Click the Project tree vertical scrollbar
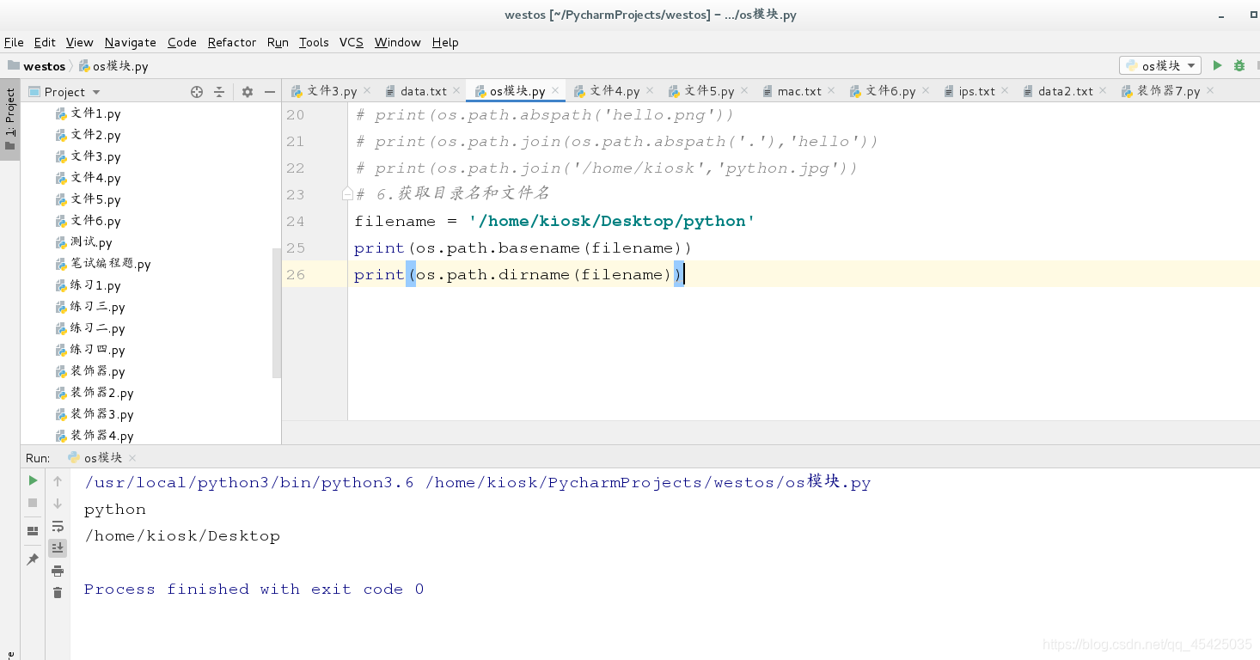The image size is (1260, 660). (x=277, y=313)
